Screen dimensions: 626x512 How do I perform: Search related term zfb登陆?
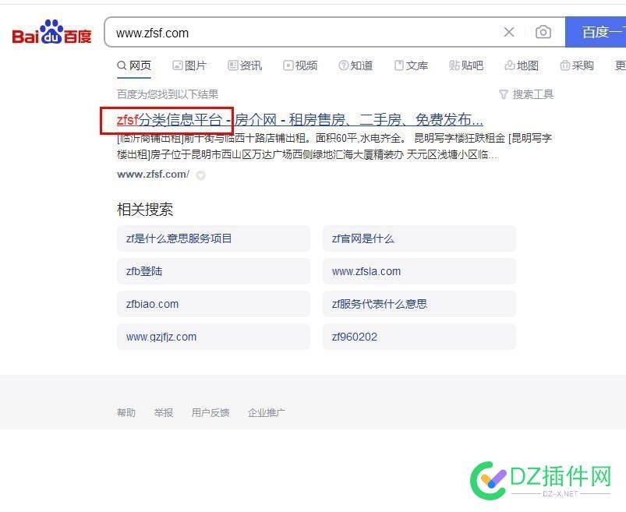(x=214, y=271)
